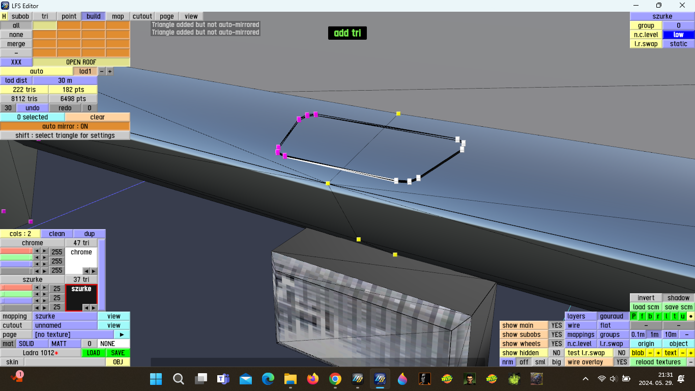This screenshot has width=695, height=391.
Task: Open Wi-Fi network settings in tray
Action: coord(602,379)
